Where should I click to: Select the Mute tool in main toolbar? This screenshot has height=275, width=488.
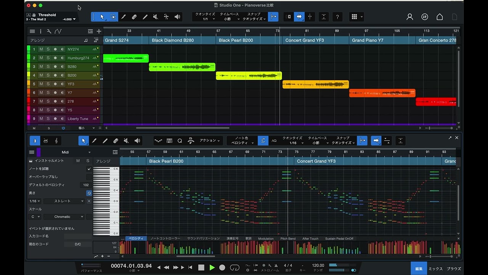coord(156,17)
